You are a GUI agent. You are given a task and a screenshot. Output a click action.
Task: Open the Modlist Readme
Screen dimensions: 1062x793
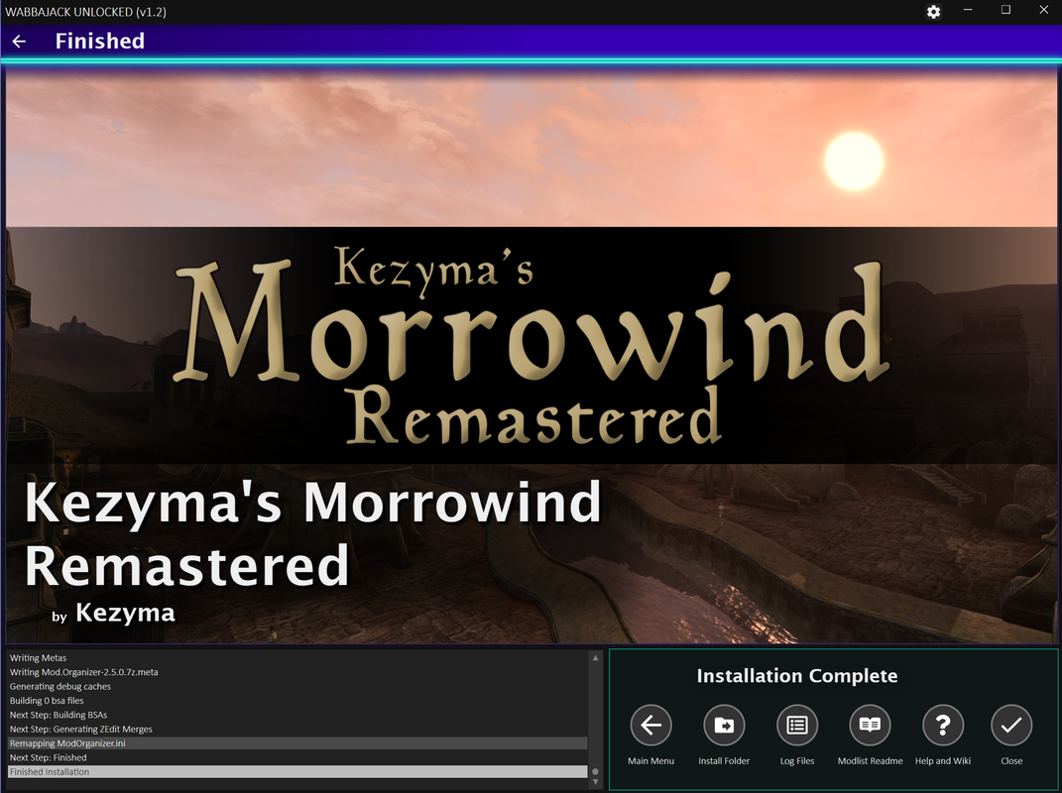(870, 726)
